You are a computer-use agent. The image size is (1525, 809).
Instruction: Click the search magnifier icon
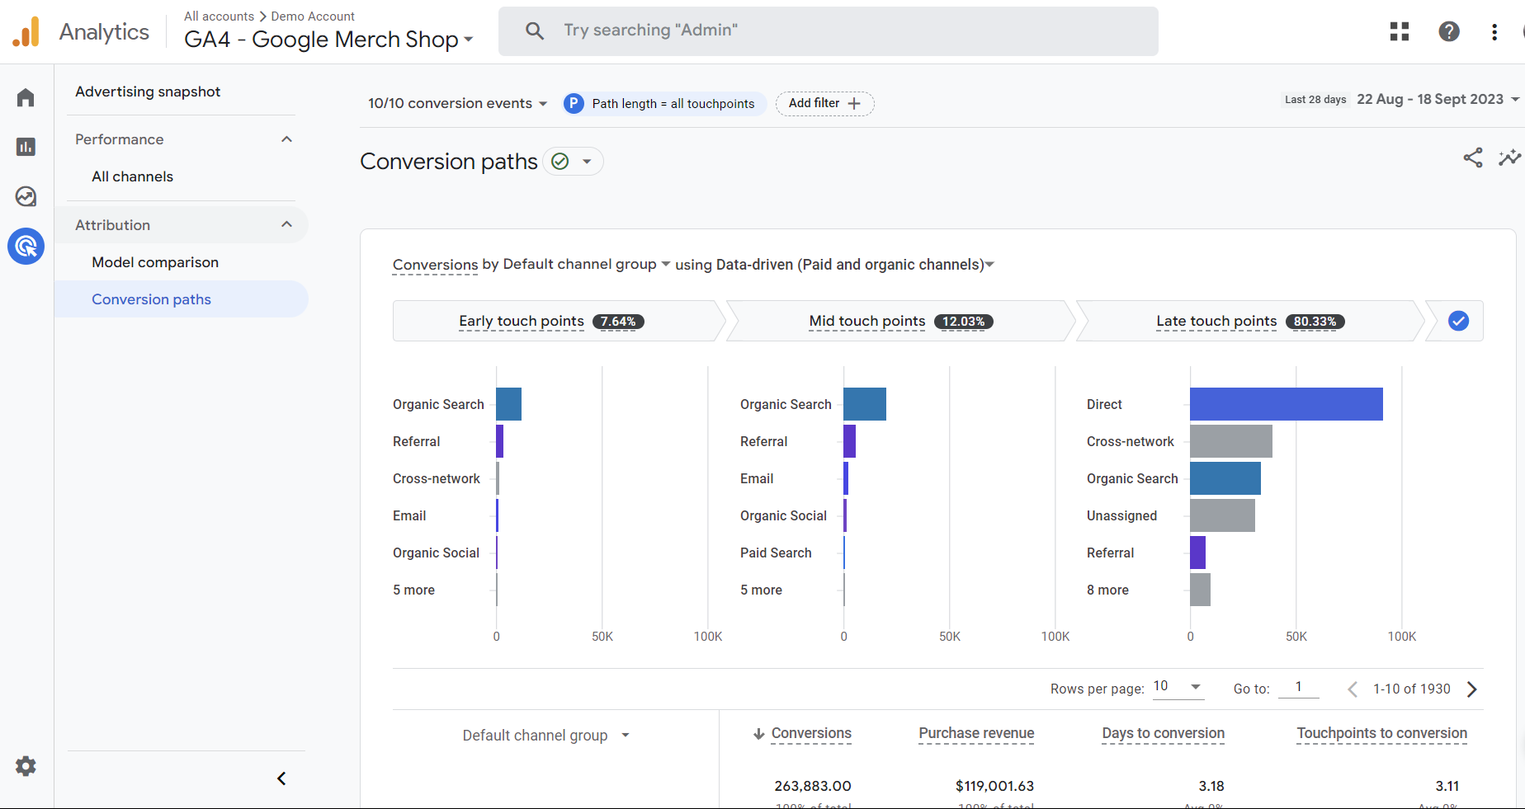[535, 31]
